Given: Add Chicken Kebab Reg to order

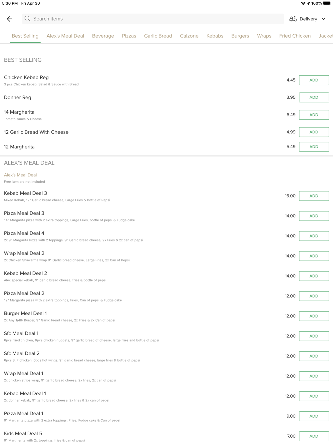Looking at the screenshot, I should coord(314,80).
